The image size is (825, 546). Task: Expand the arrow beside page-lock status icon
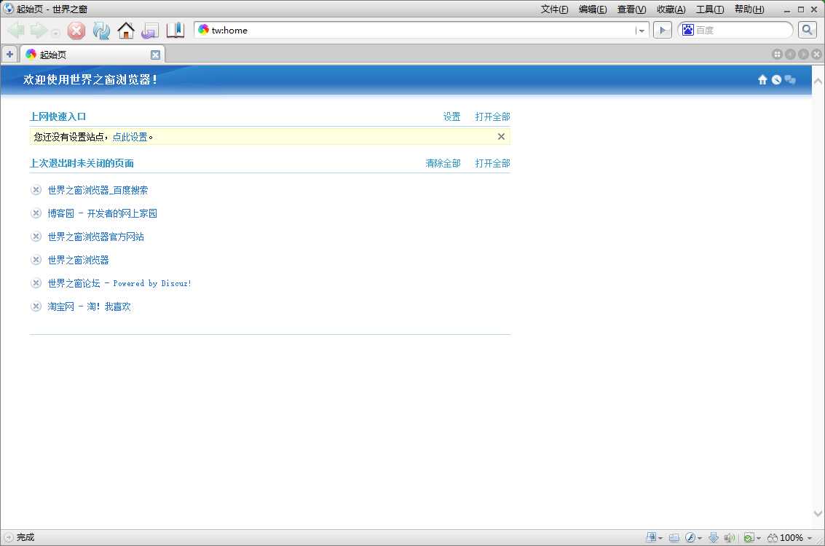(660, 538)
